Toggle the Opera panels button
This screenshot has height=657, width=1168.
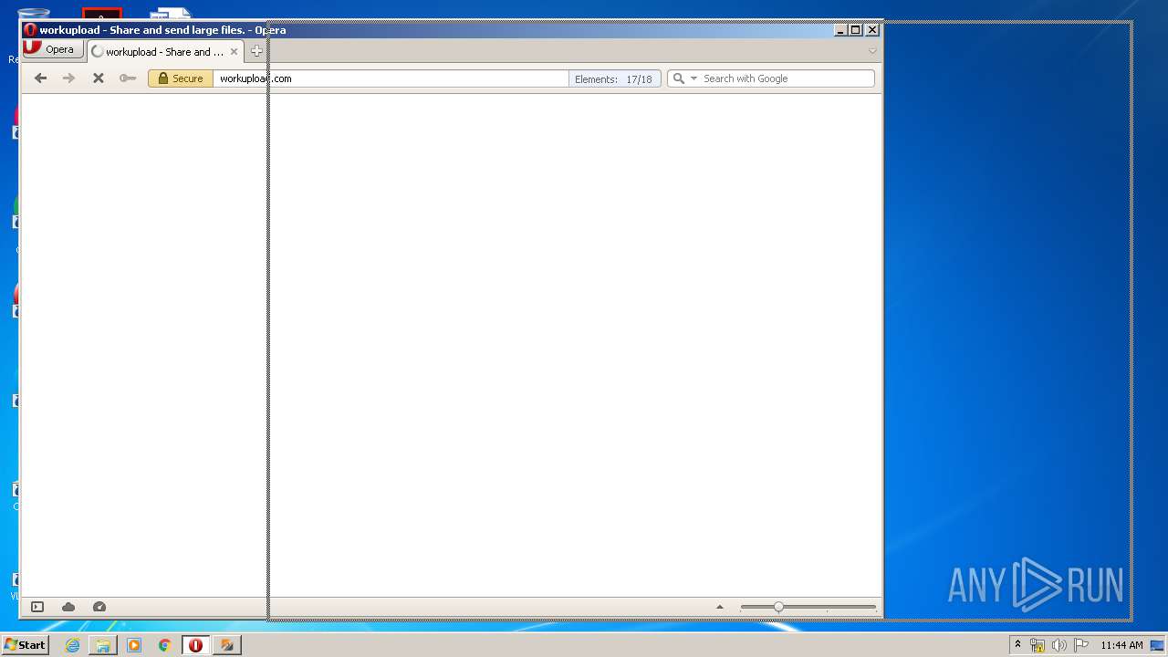(x=37, y=607)
